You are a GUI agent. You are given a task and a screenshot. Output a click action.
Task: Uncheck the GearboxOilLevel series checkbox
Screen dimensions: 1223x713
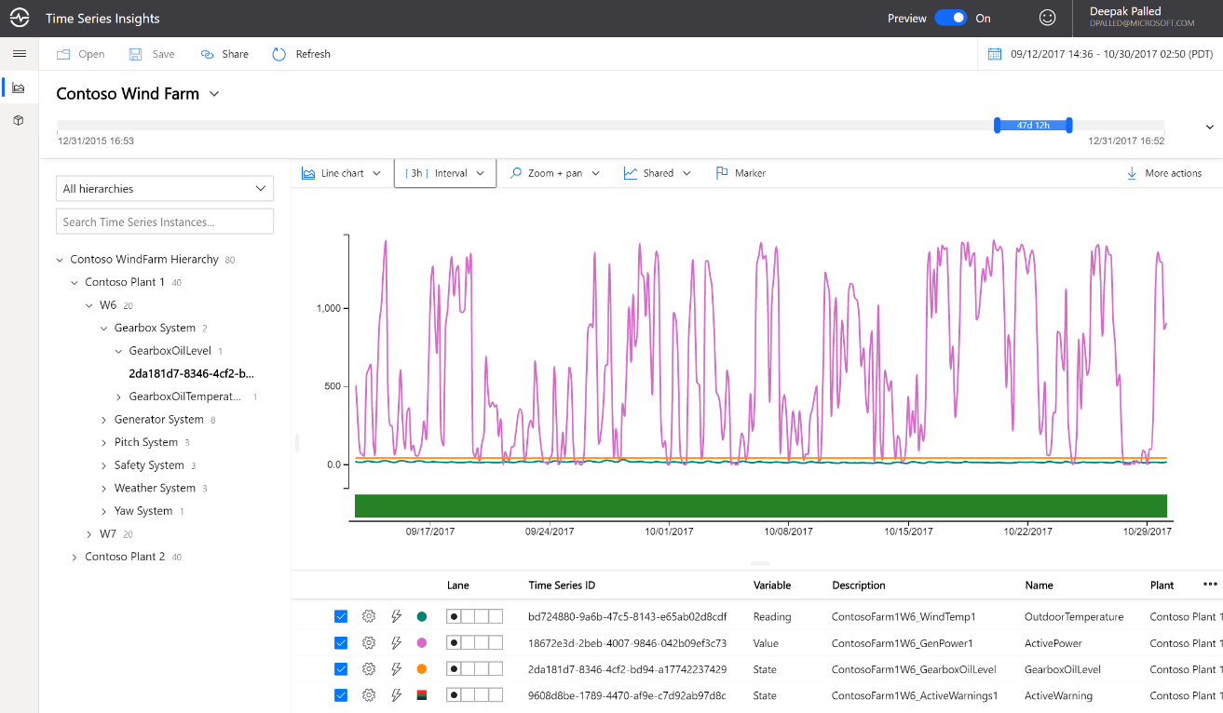pos(341,668)
